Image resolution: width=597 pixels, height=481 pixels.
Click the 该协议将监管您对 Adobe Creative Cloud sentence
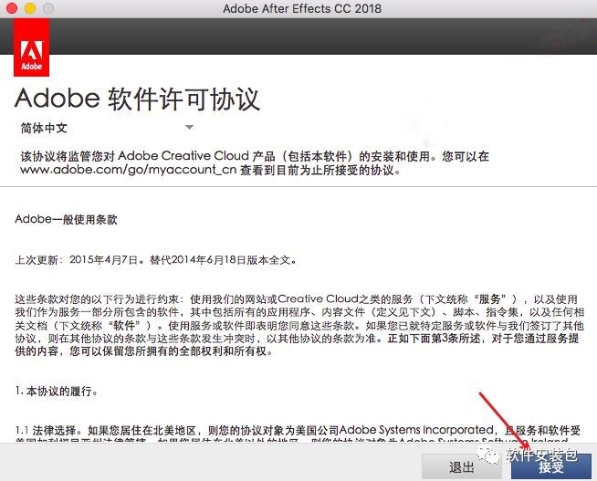255,162
